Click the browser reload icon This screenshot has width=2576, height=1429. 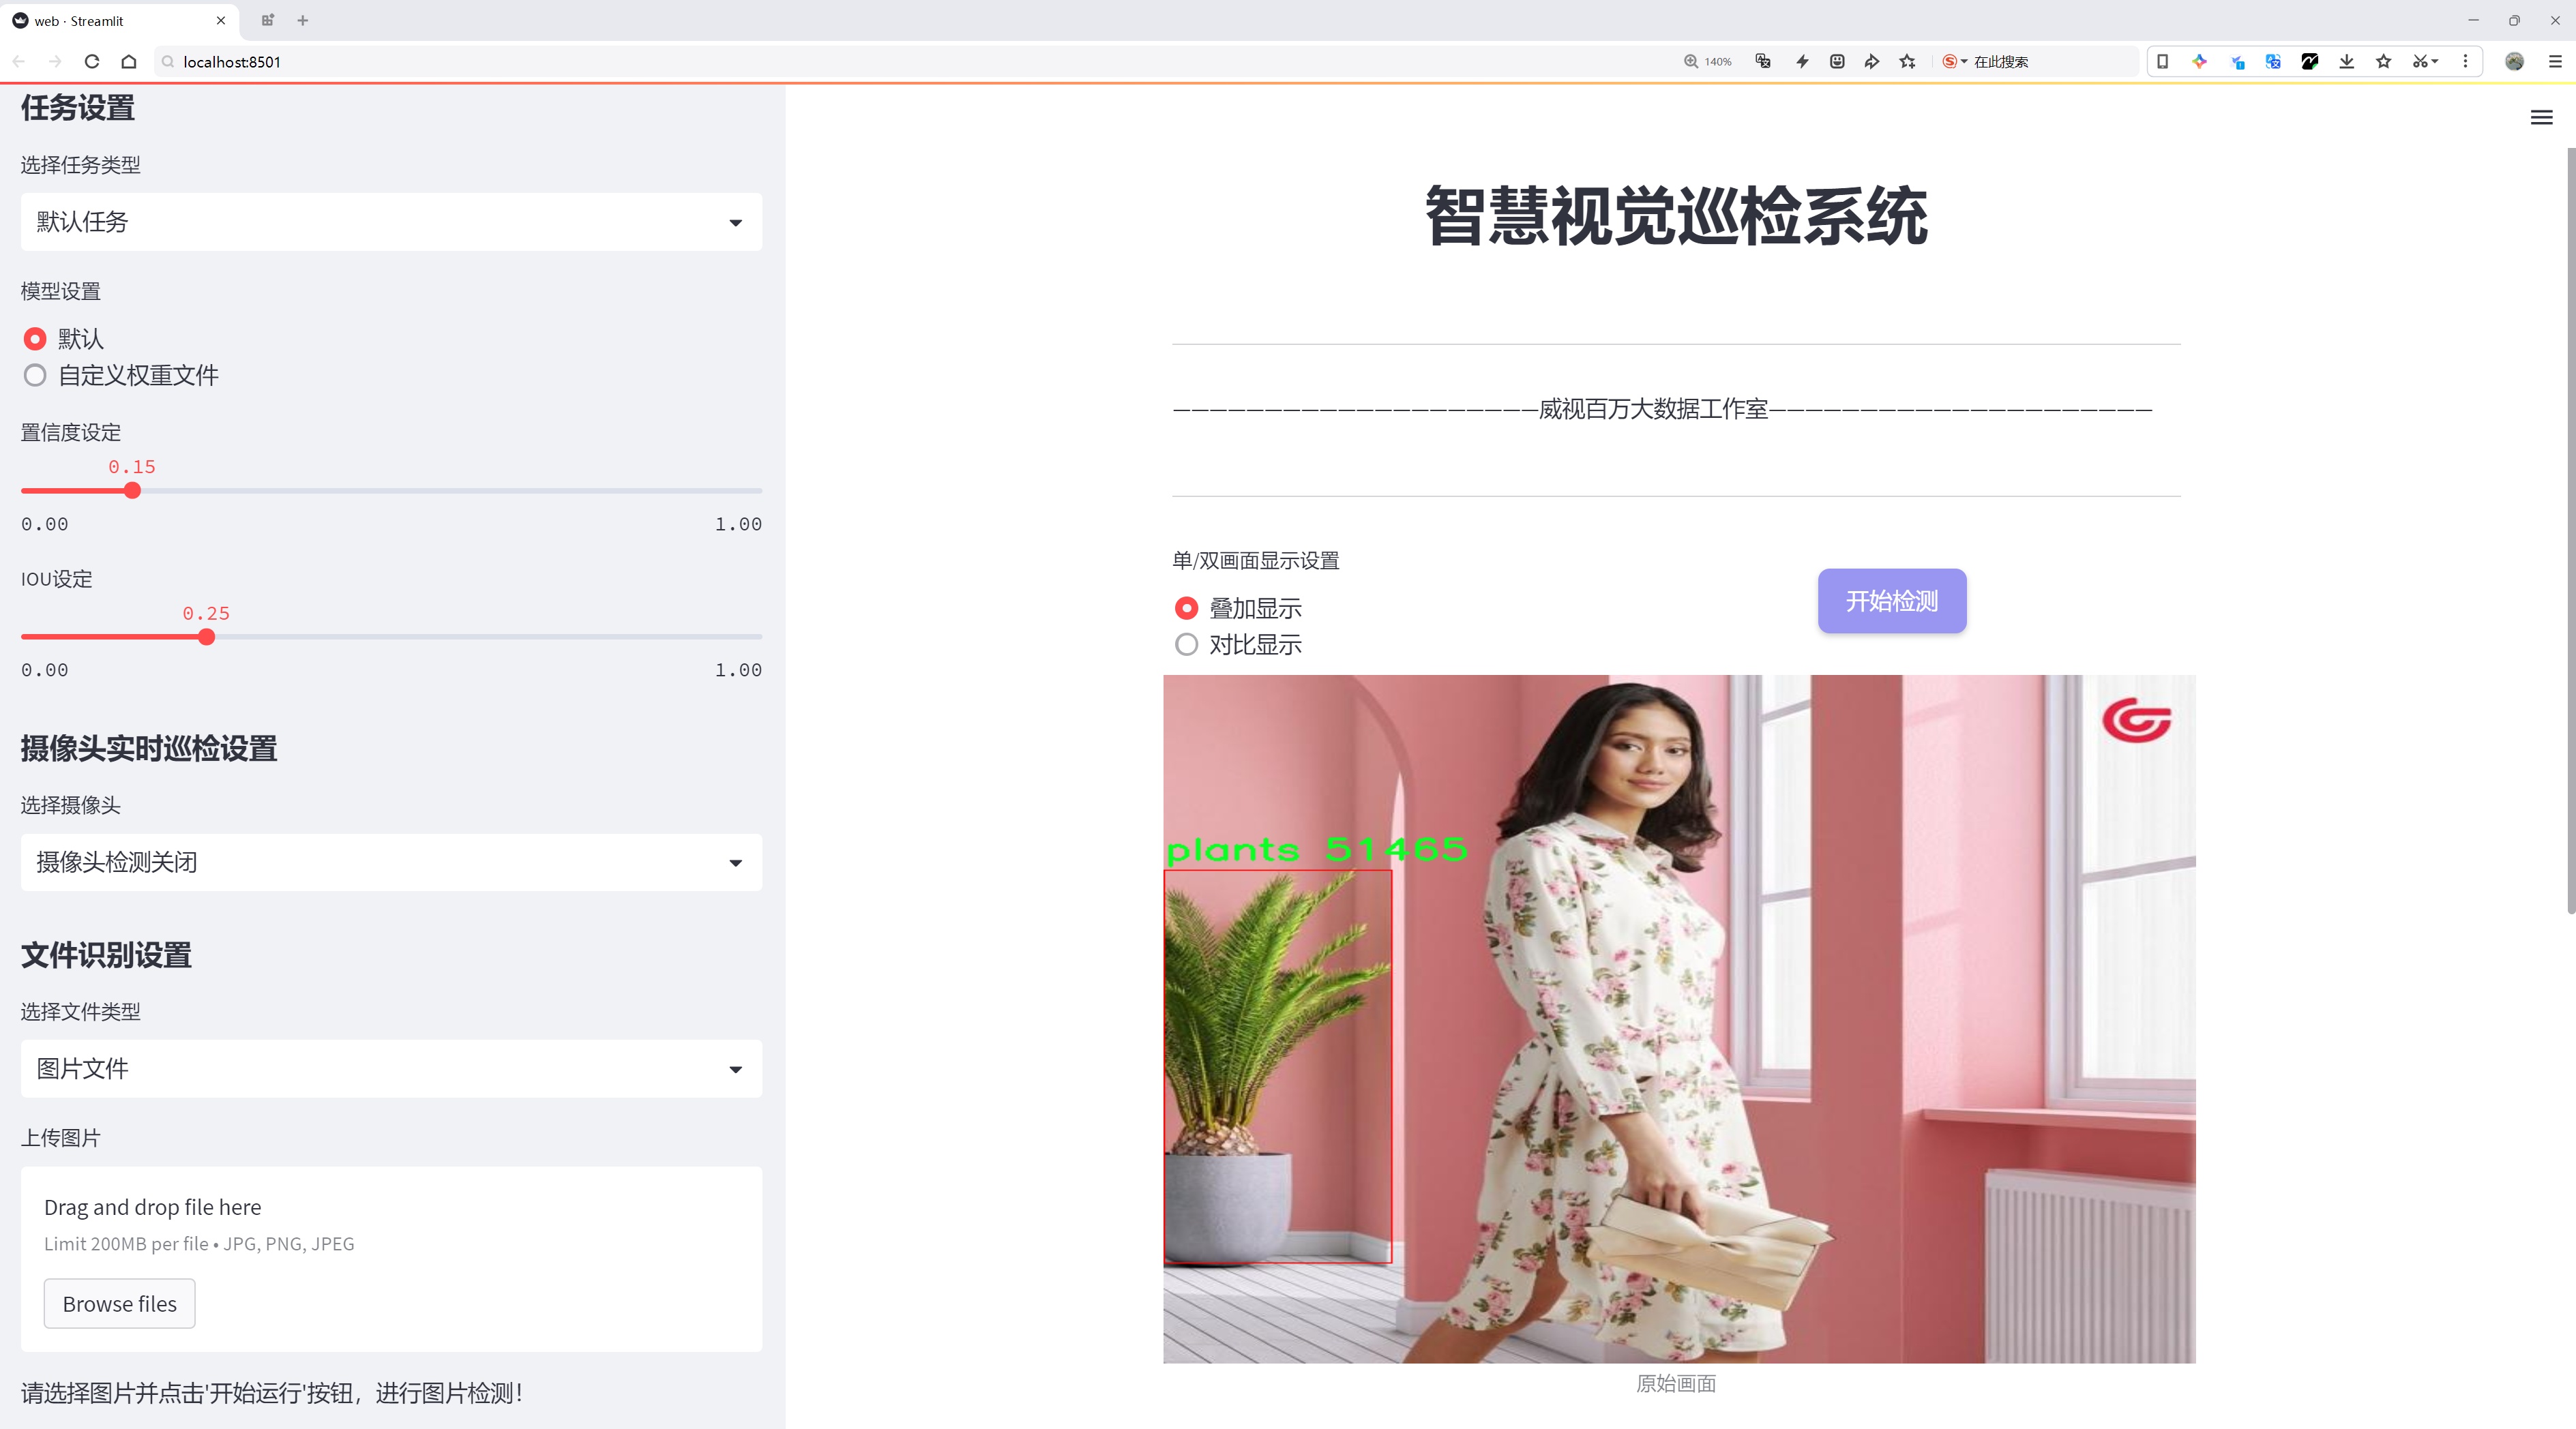tap(92, 62)
